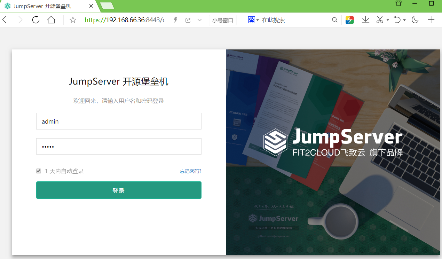Toggle night mode moon icon

[415, 20]
